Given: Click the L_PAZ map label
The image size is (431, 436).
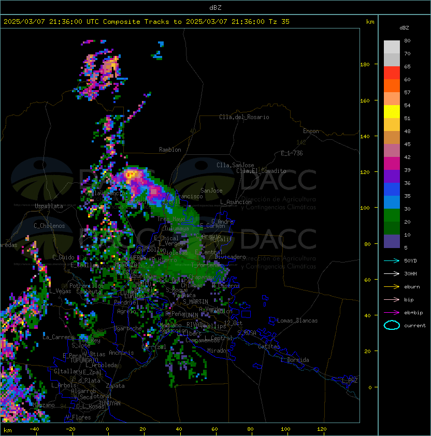Looking at the screenshot, I should pos(350,381).
